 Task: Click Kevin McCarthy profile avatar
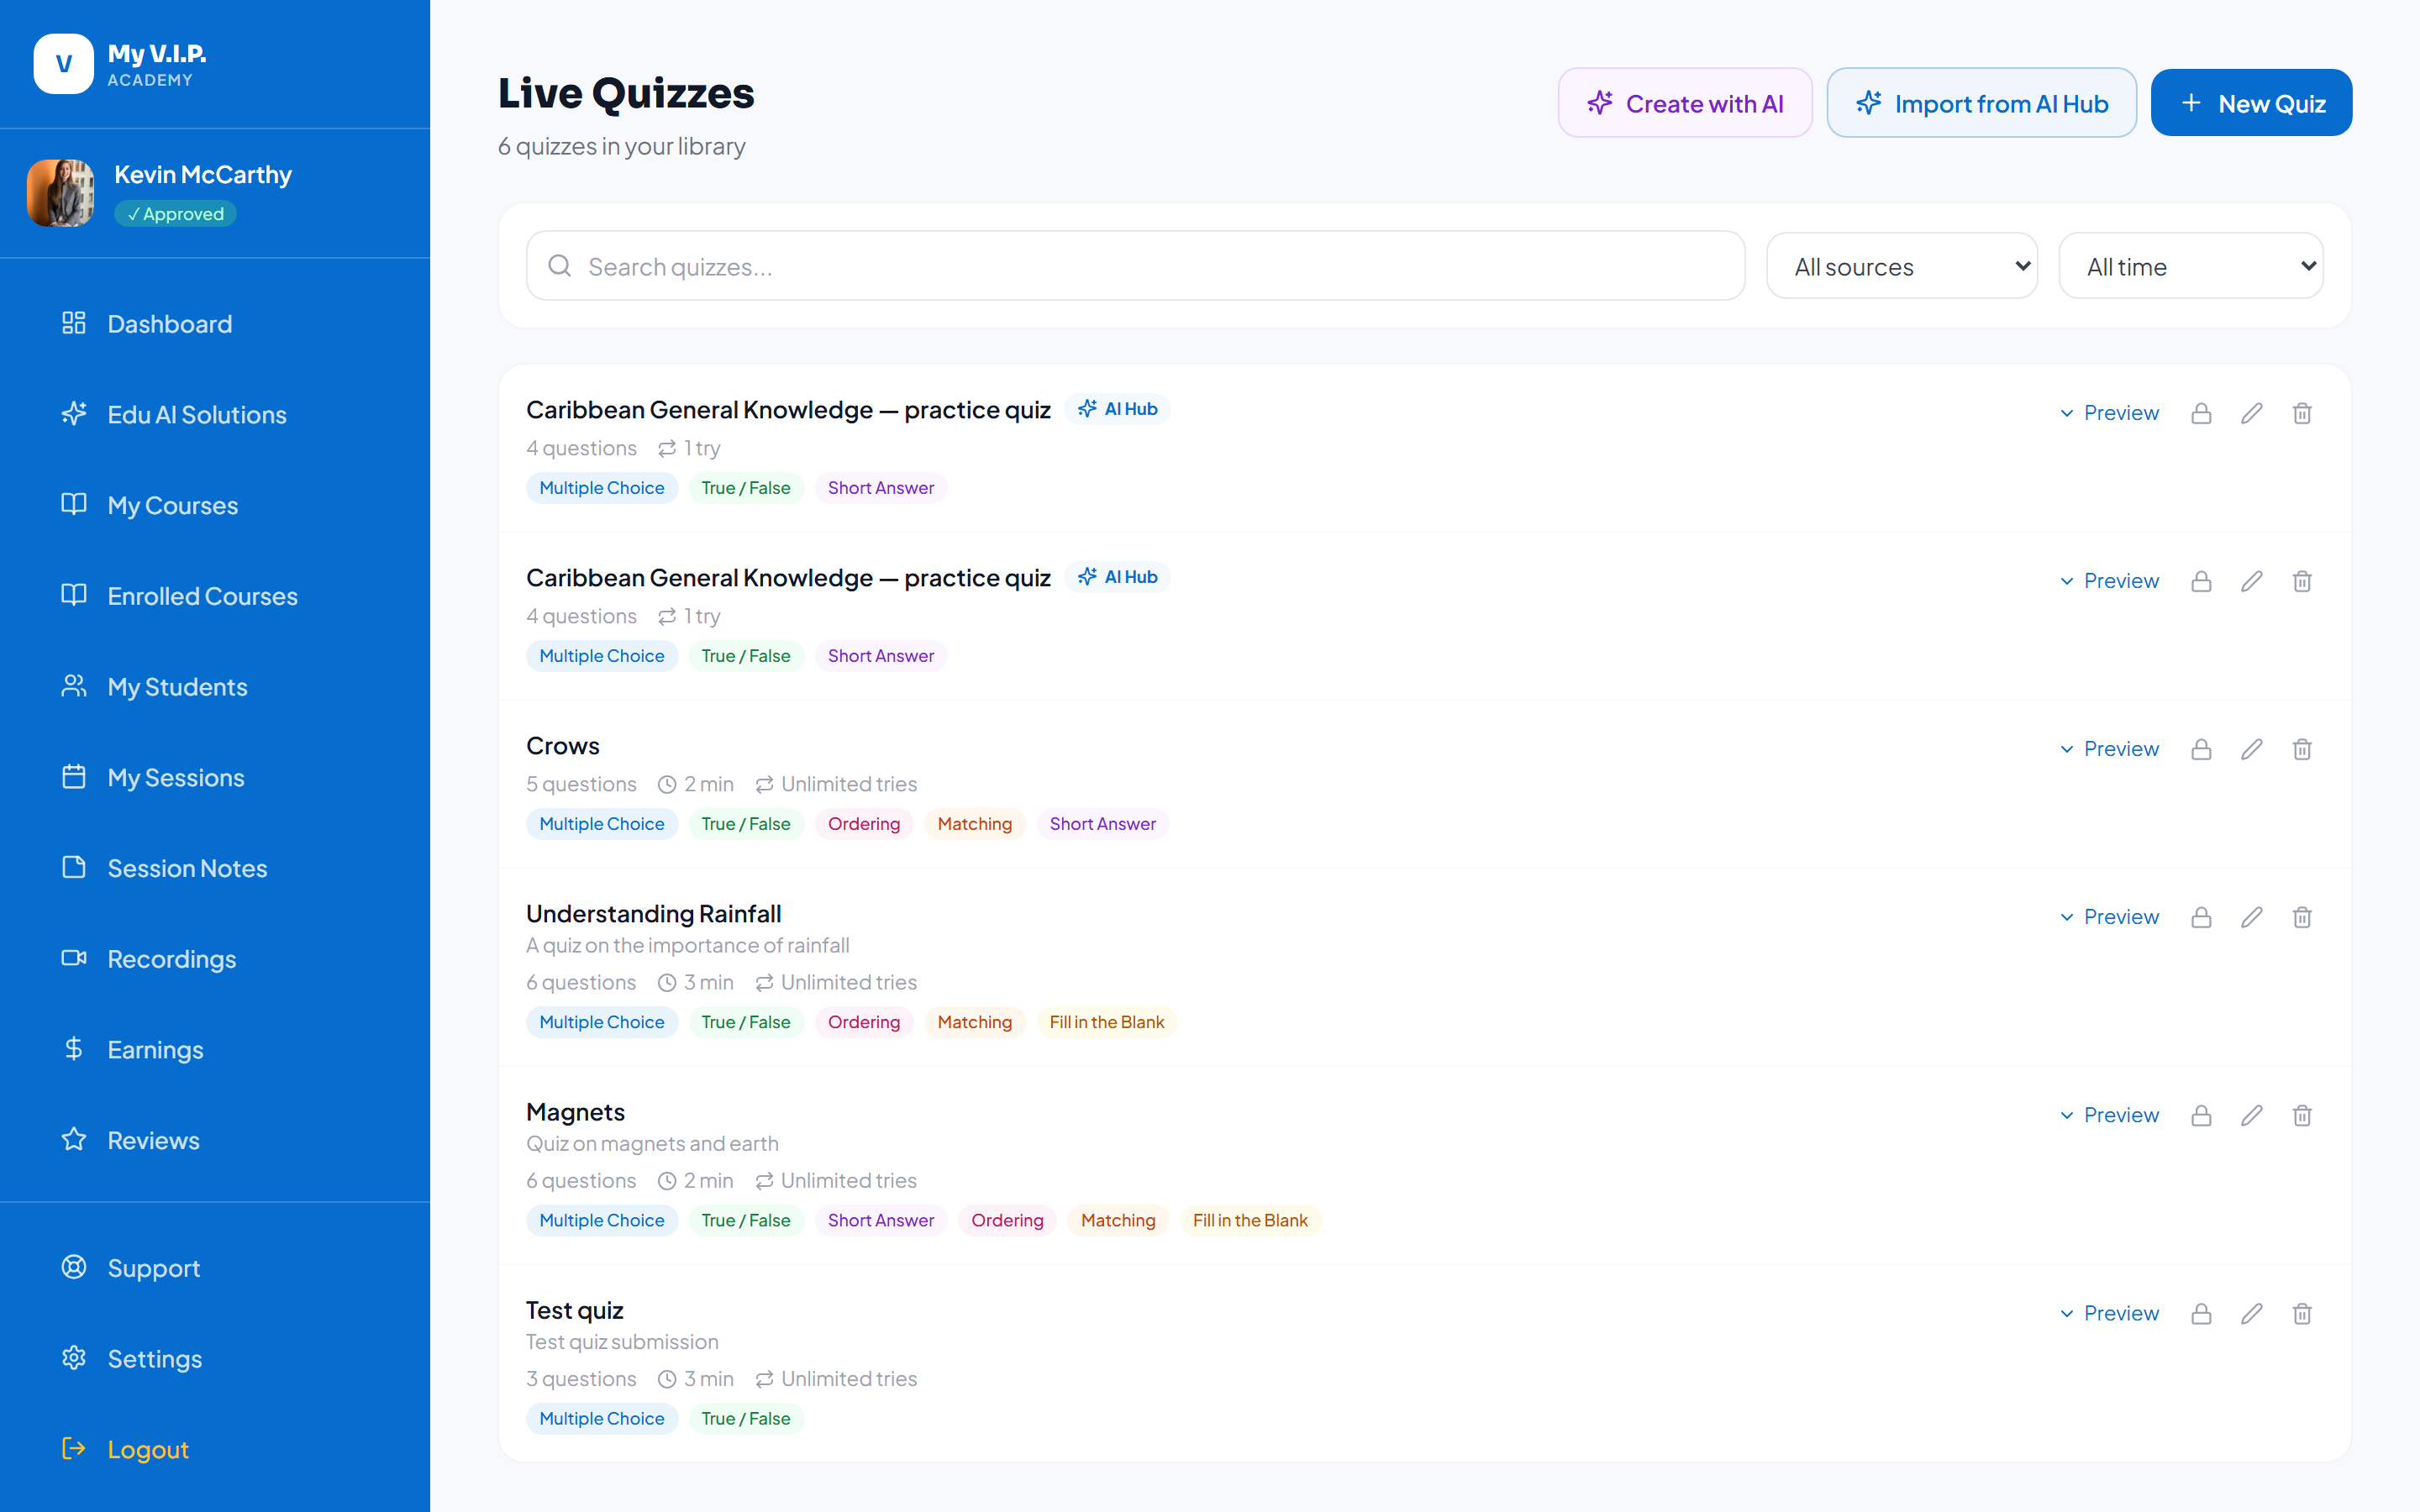(60, 193)
